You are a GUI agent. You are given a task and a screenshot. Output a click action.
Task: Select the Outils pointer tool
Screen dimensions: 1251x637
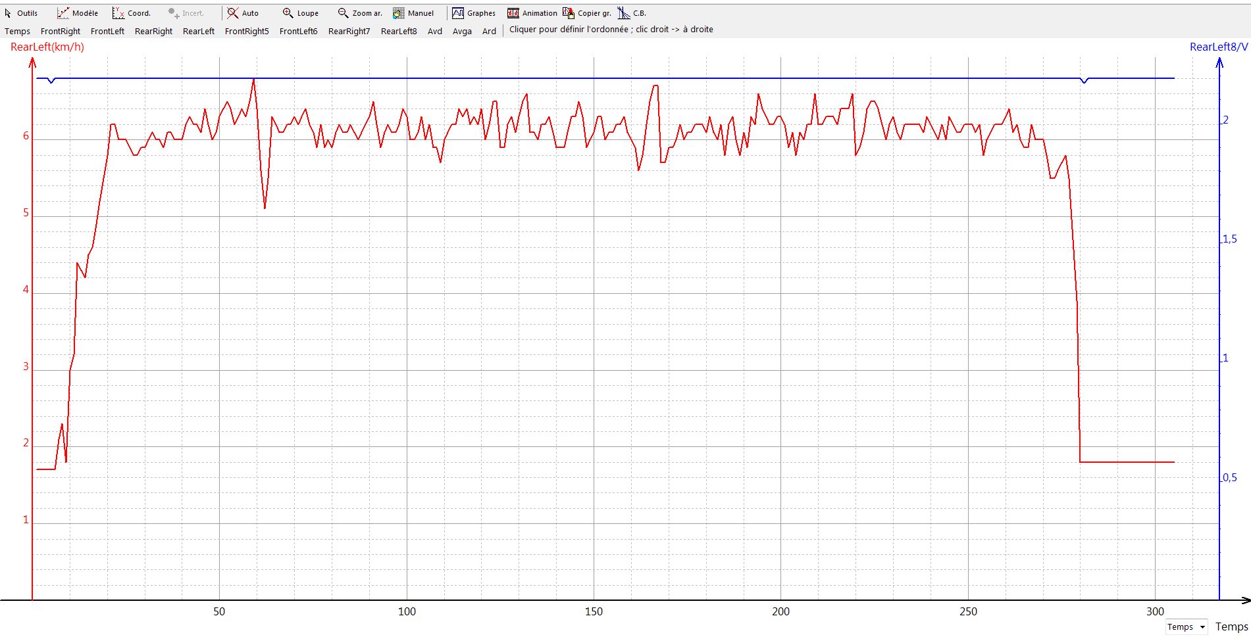[x=21, y=13]
